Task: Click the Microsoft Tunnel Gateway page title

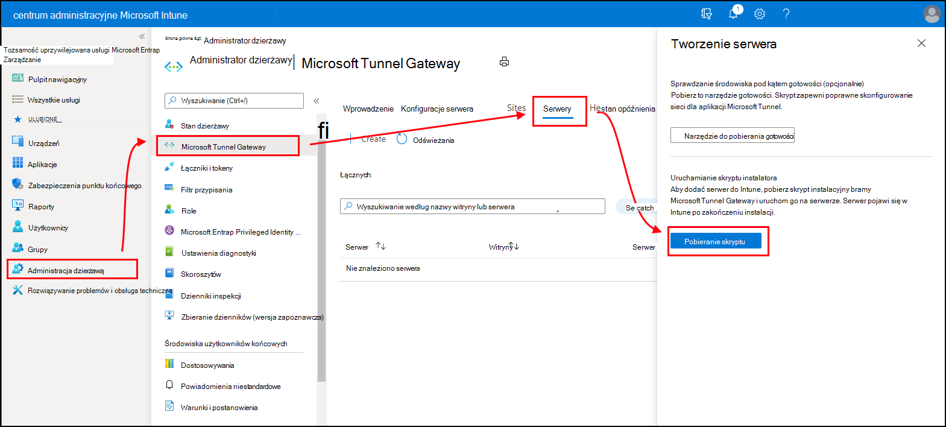Action: pyautogui.click(x=380, y=63)
